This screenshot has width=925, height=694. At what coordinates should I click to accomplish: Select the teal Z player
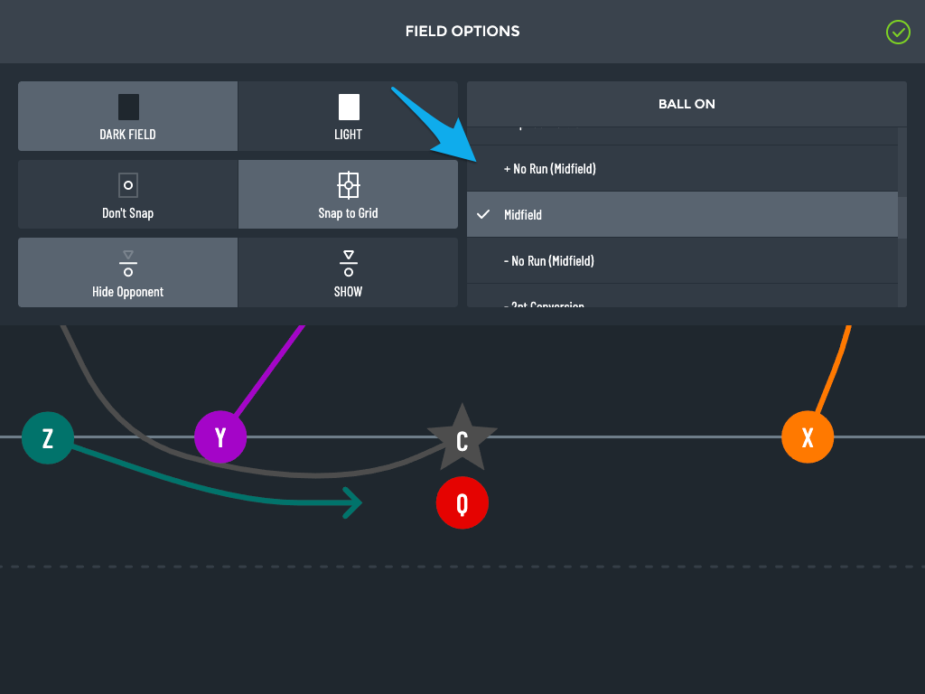tap(48, 438)
